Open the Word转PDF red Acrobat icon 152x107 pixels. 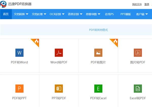59,53
